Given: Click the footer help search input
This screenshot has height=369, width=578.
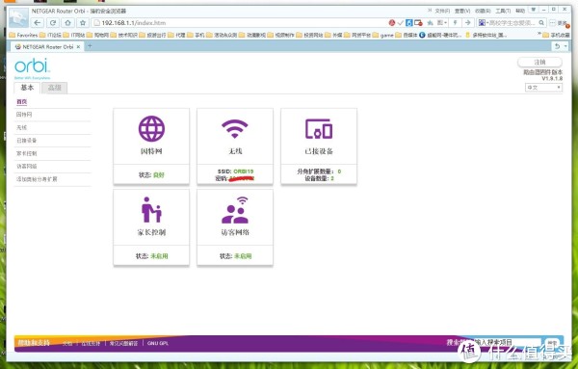Looking at the screenshot, I should pos(508,343).
